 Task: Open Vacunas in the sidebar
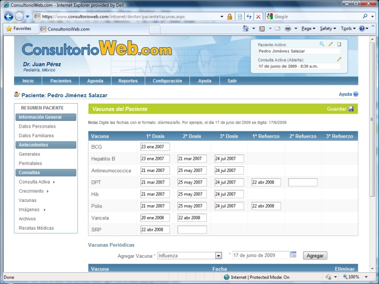coord(27,200)
